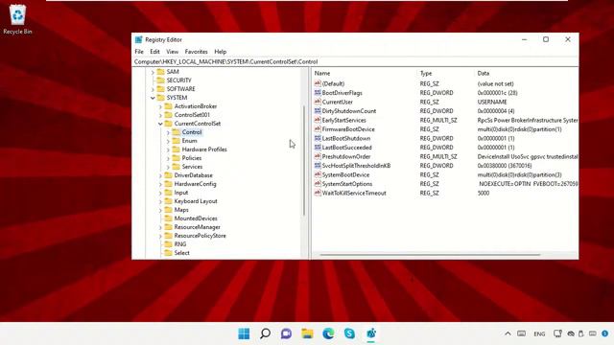Image resolution: width=614 pixels, height=345 pixels.
Task: Open the View menu
Action: (x=172, y=52)
